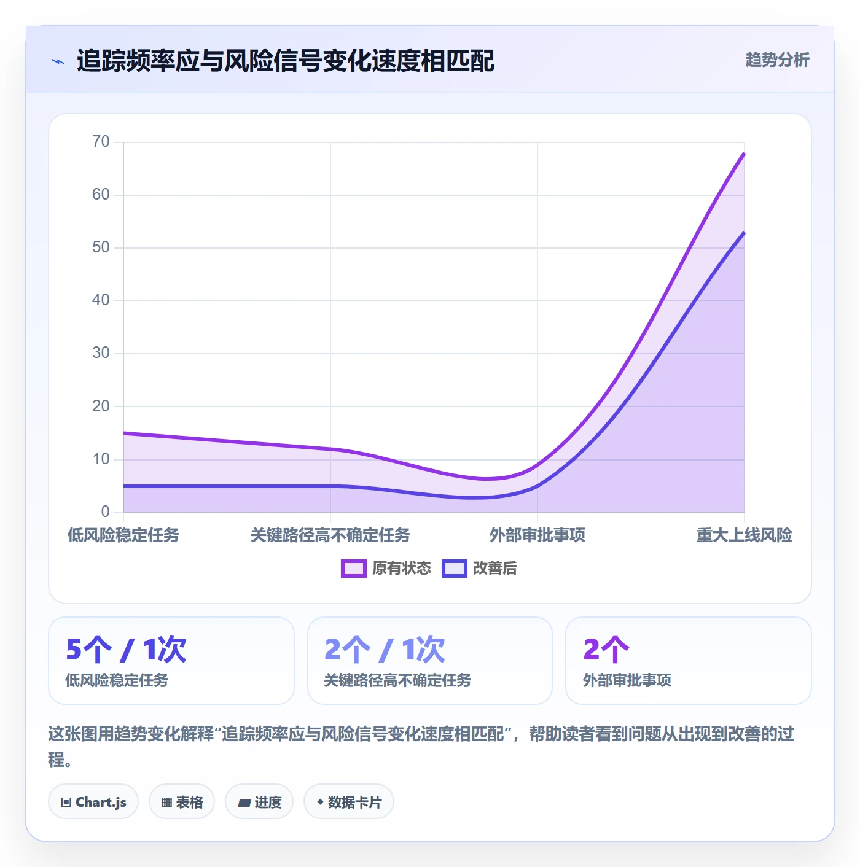The height and width of the screenshot is (867, 860).
Task: Click the 30 y-axis tick label
Action: [101, 353]
